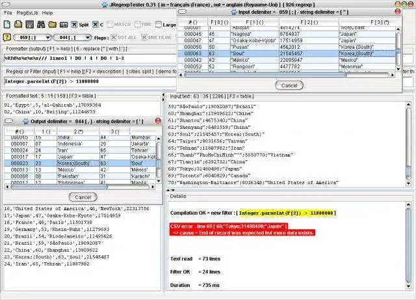Click Cancel in Output delimiter dialog
Viewport: 416px width, 300px height.
[83, 197]
